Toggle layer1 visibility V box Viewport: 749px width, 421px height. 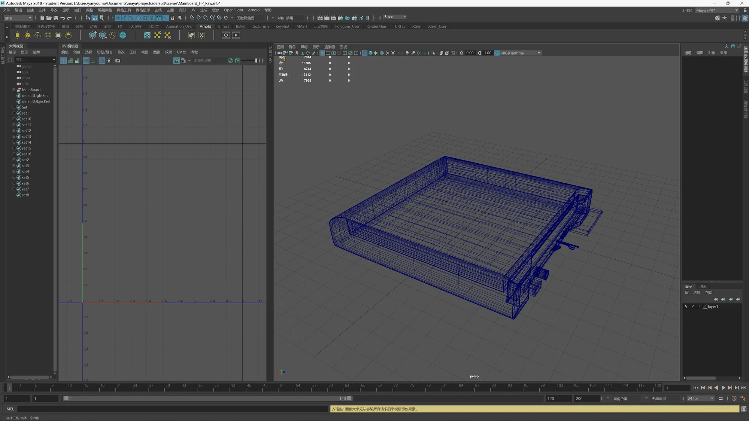[x=686, y=306]
